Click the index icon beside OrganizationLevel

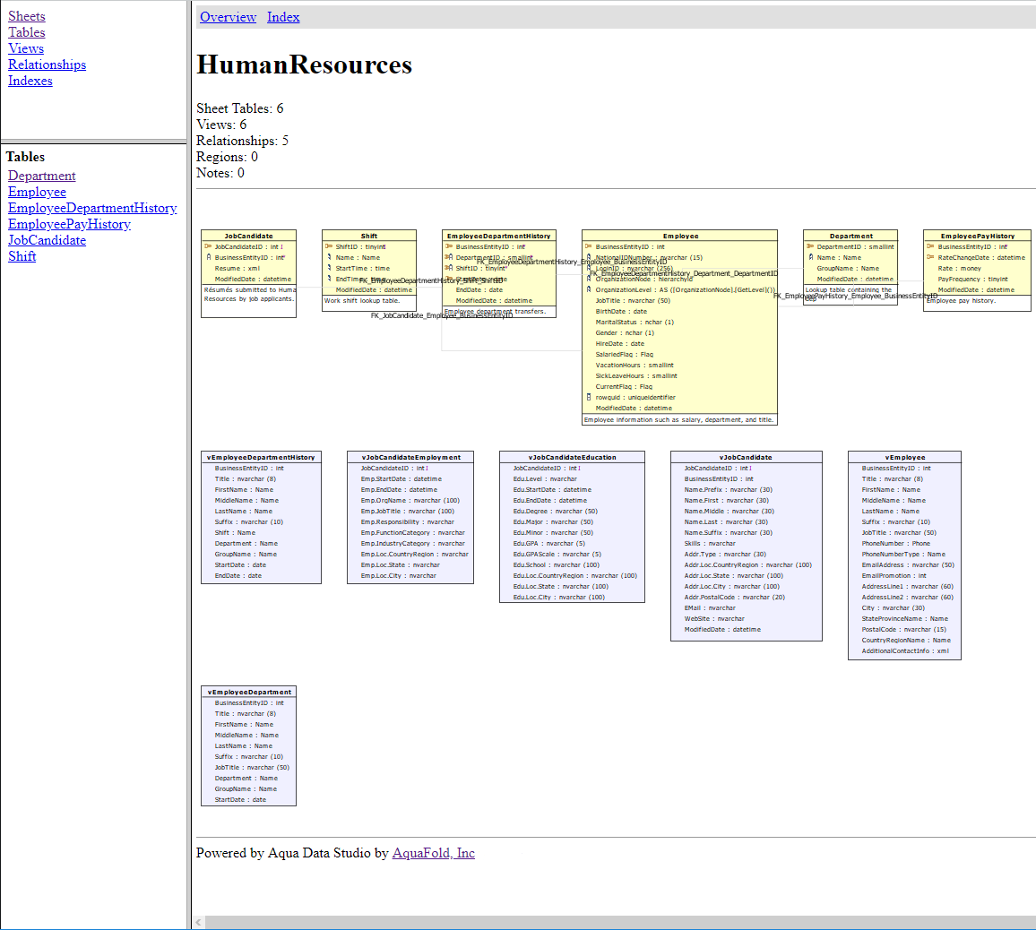click(x=589, y=289)
